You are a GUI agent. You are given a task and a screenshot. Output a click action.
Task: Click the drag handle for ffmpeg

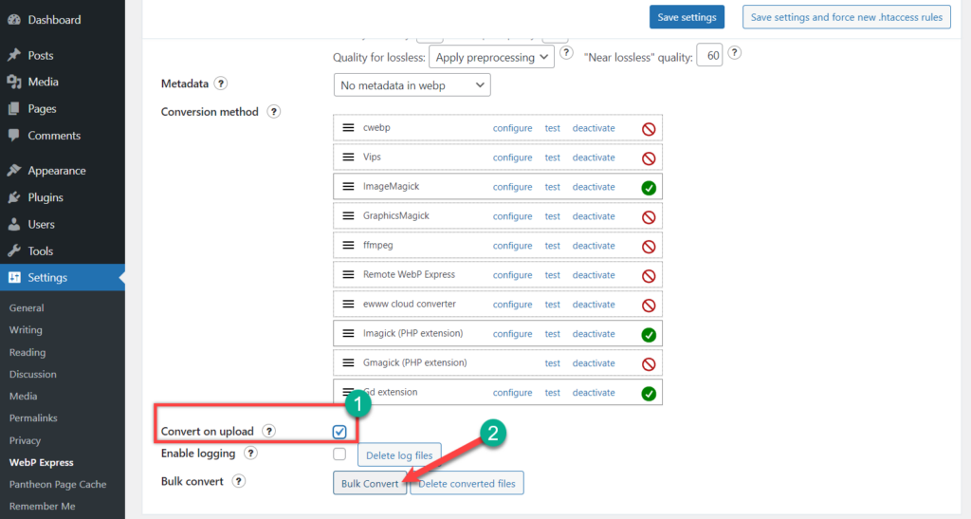349,245
